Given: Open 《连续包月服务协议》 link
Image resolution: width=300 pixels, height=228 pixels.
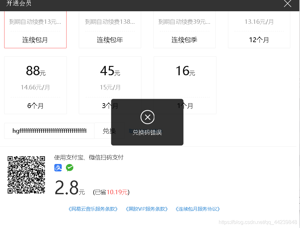Looking at the screenshot, I should (x=198, y=209).
